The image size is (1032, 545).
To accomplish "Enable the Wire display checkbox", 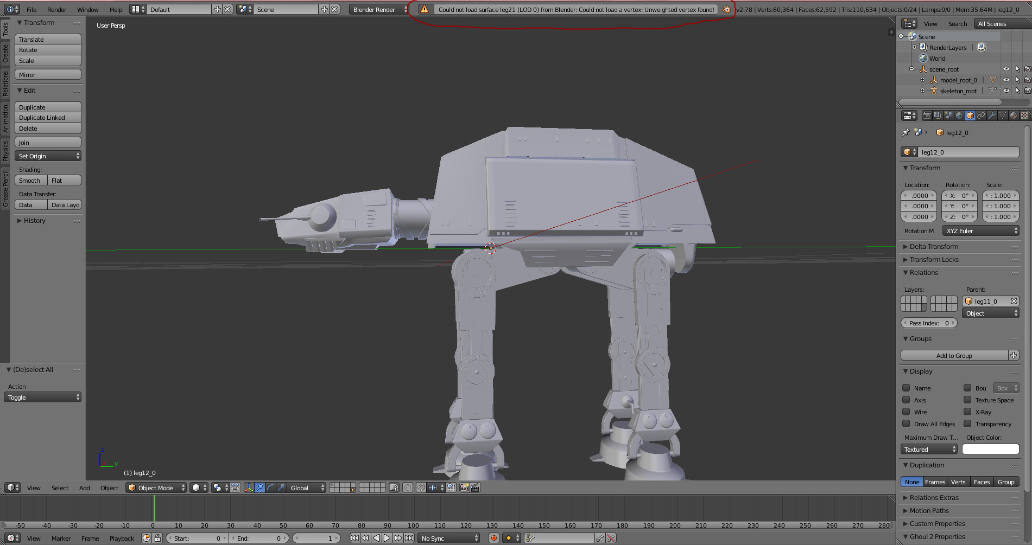I will [906, 412].
